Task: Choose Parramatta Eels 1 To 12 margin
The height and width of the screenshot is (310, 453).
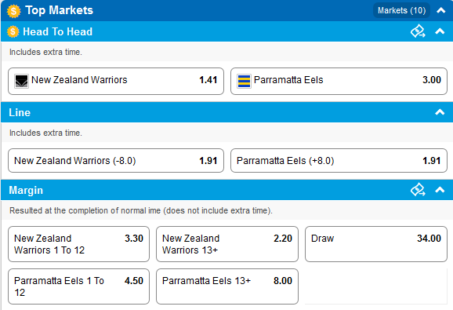Action: coord(78,286)
